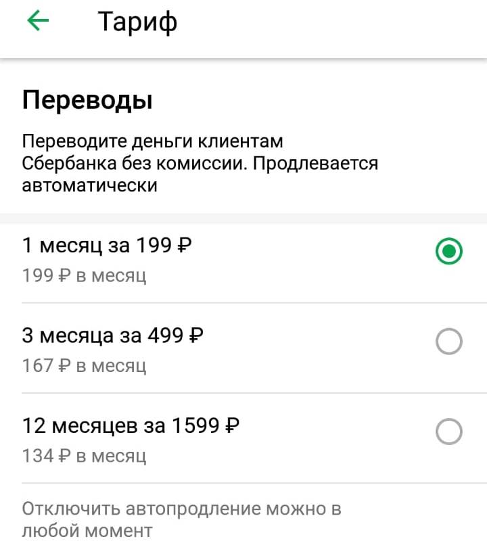Tap the '12 месяцев за 1599 ₽' label
The image size is (487, 556).
[x=131, y=425]
